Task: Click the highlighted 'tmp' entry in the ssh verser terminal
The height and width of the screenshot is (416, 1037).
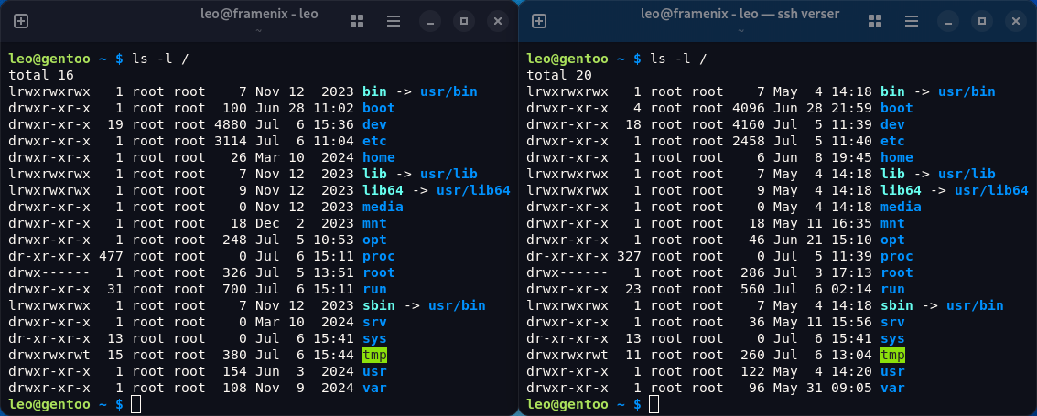Action: [x=892, y=356]
